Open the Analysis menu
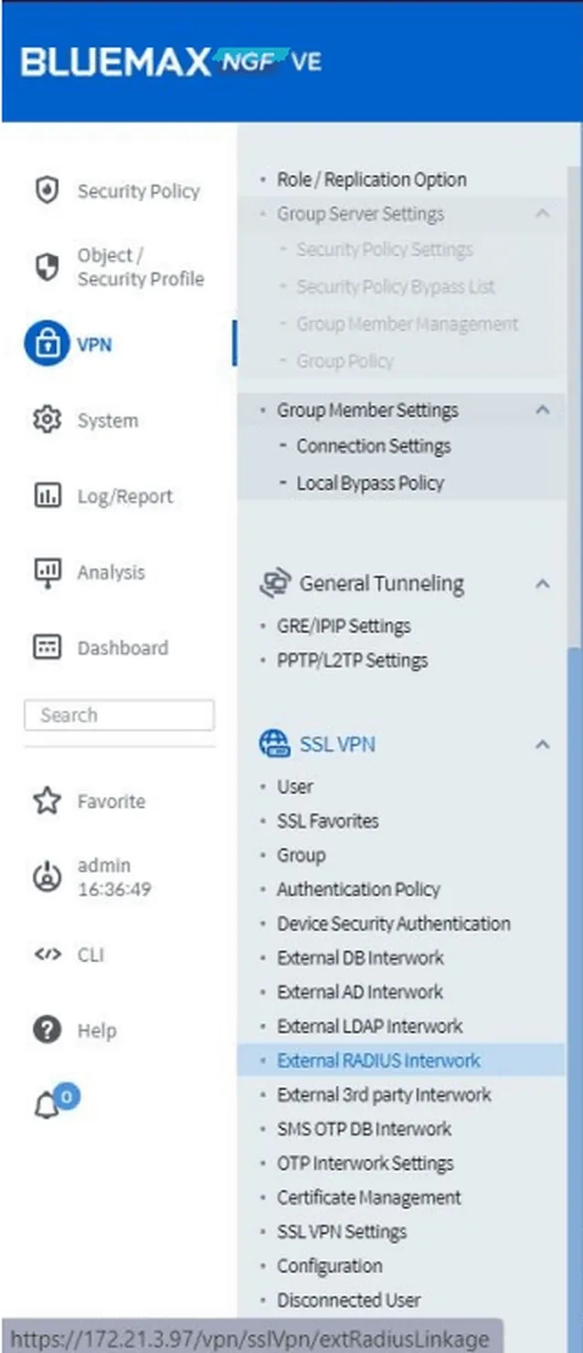583x1353 pixels. (x=111, y=572)
